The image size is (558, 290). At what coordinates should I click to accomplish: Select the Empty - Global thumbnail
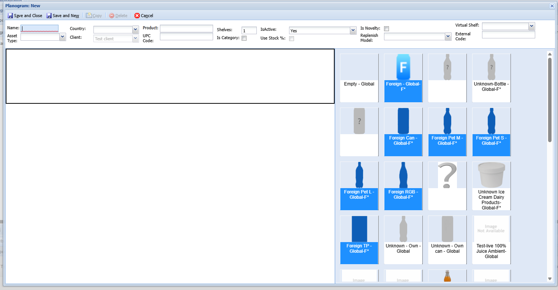pyautogui.click(x=359, y=78)
